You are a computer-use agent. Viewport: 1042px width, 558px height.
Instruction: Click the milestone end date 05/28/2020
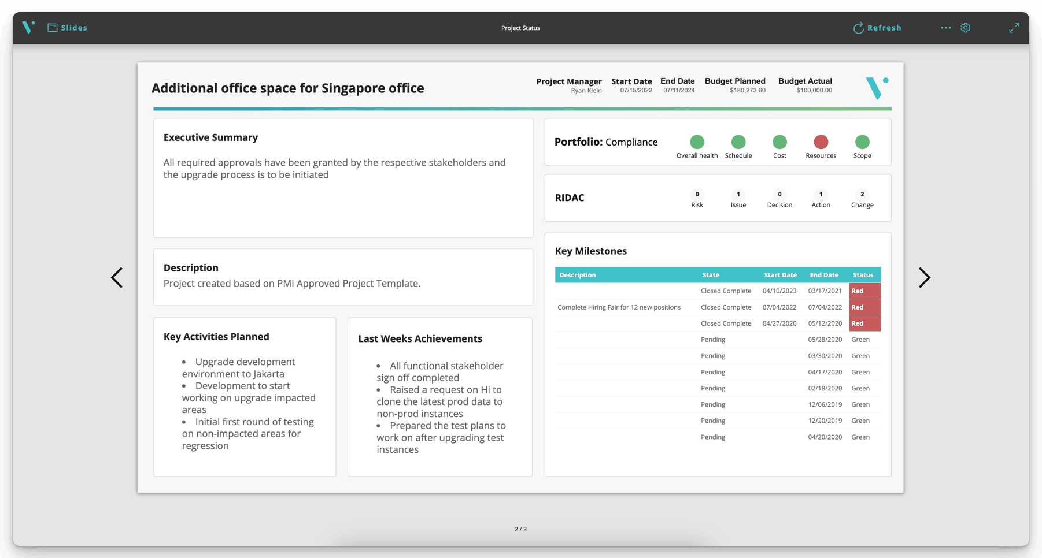tap(825, 340)
